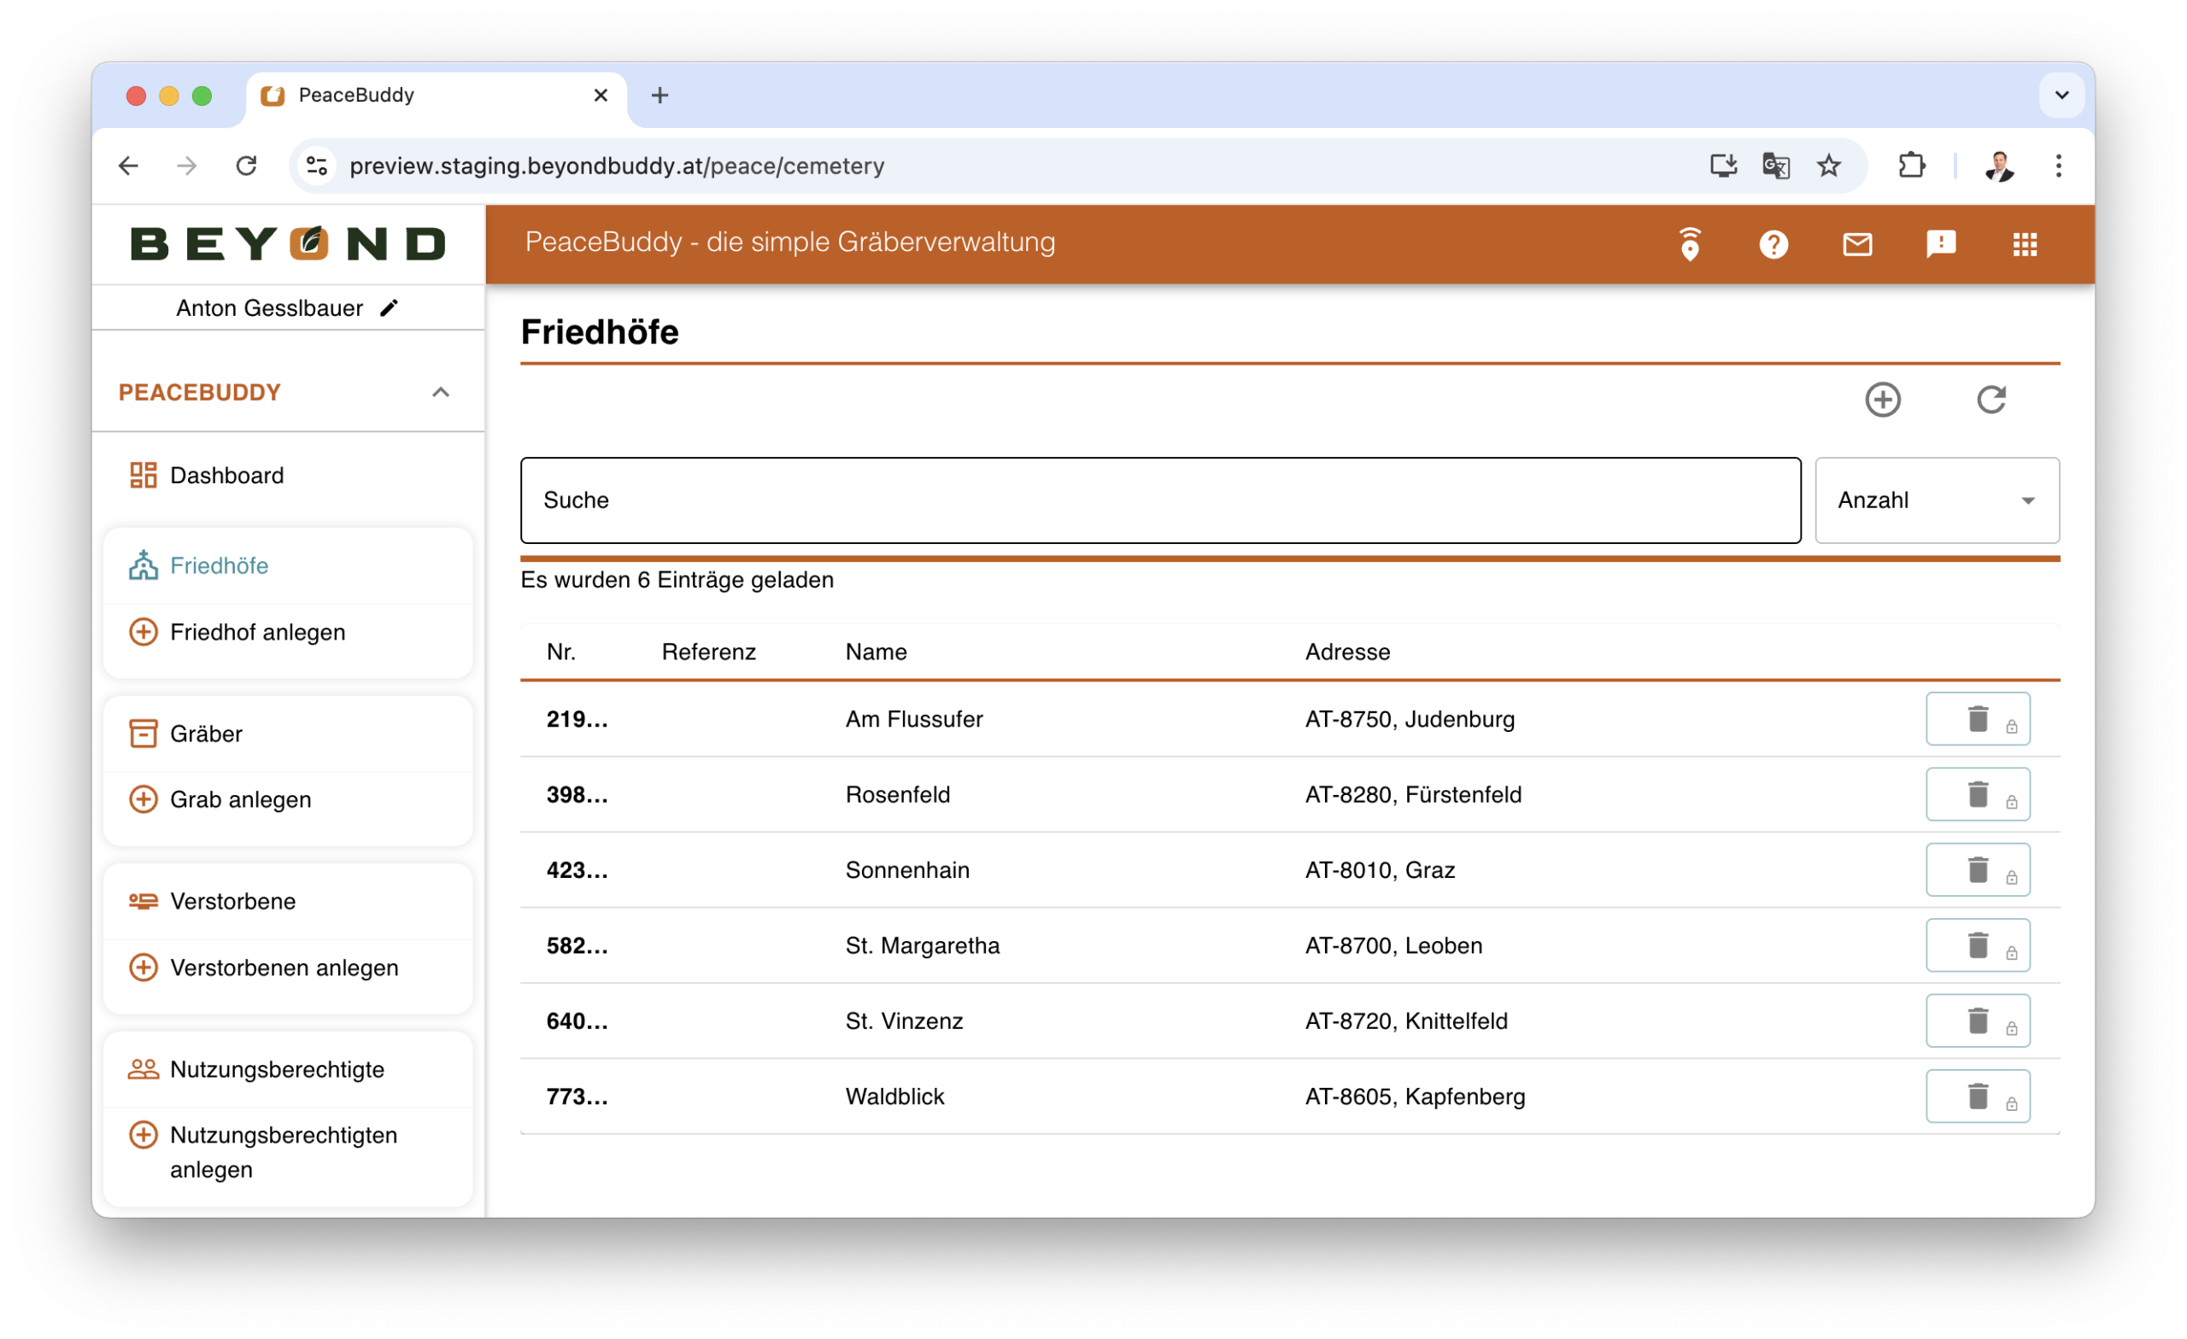Click the add cemetery plus circle icon

(1883, 400)
